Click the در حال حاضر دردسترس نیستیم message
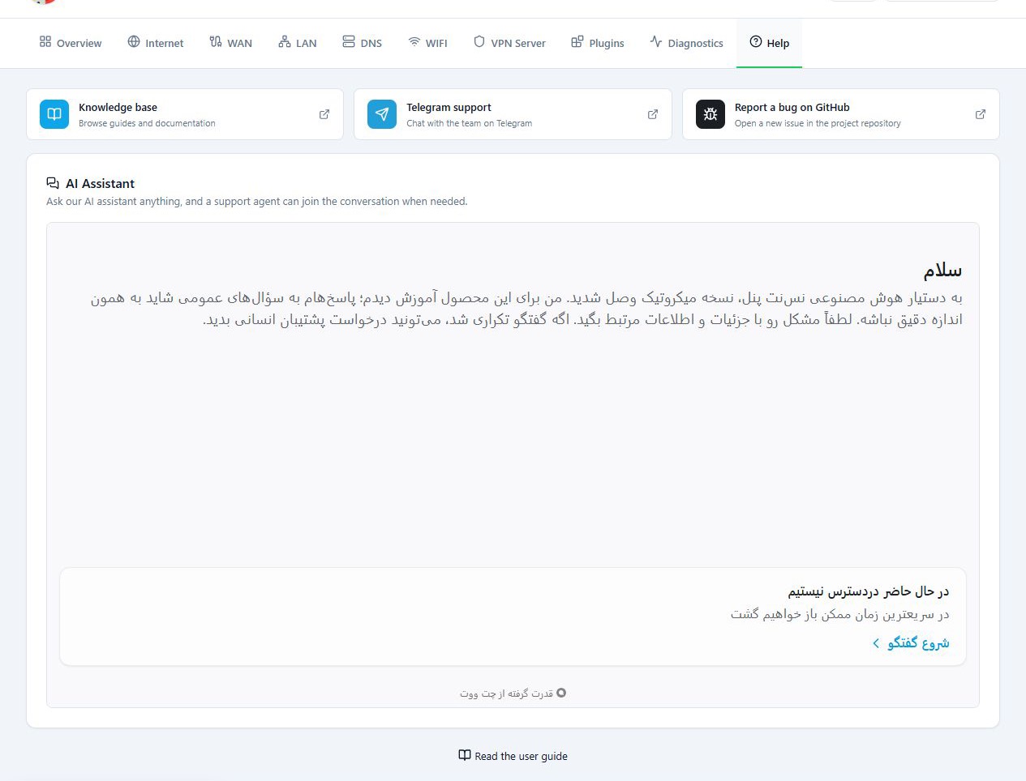The height and width of the screenshot is (781, 1026). (x=869, y=591)
